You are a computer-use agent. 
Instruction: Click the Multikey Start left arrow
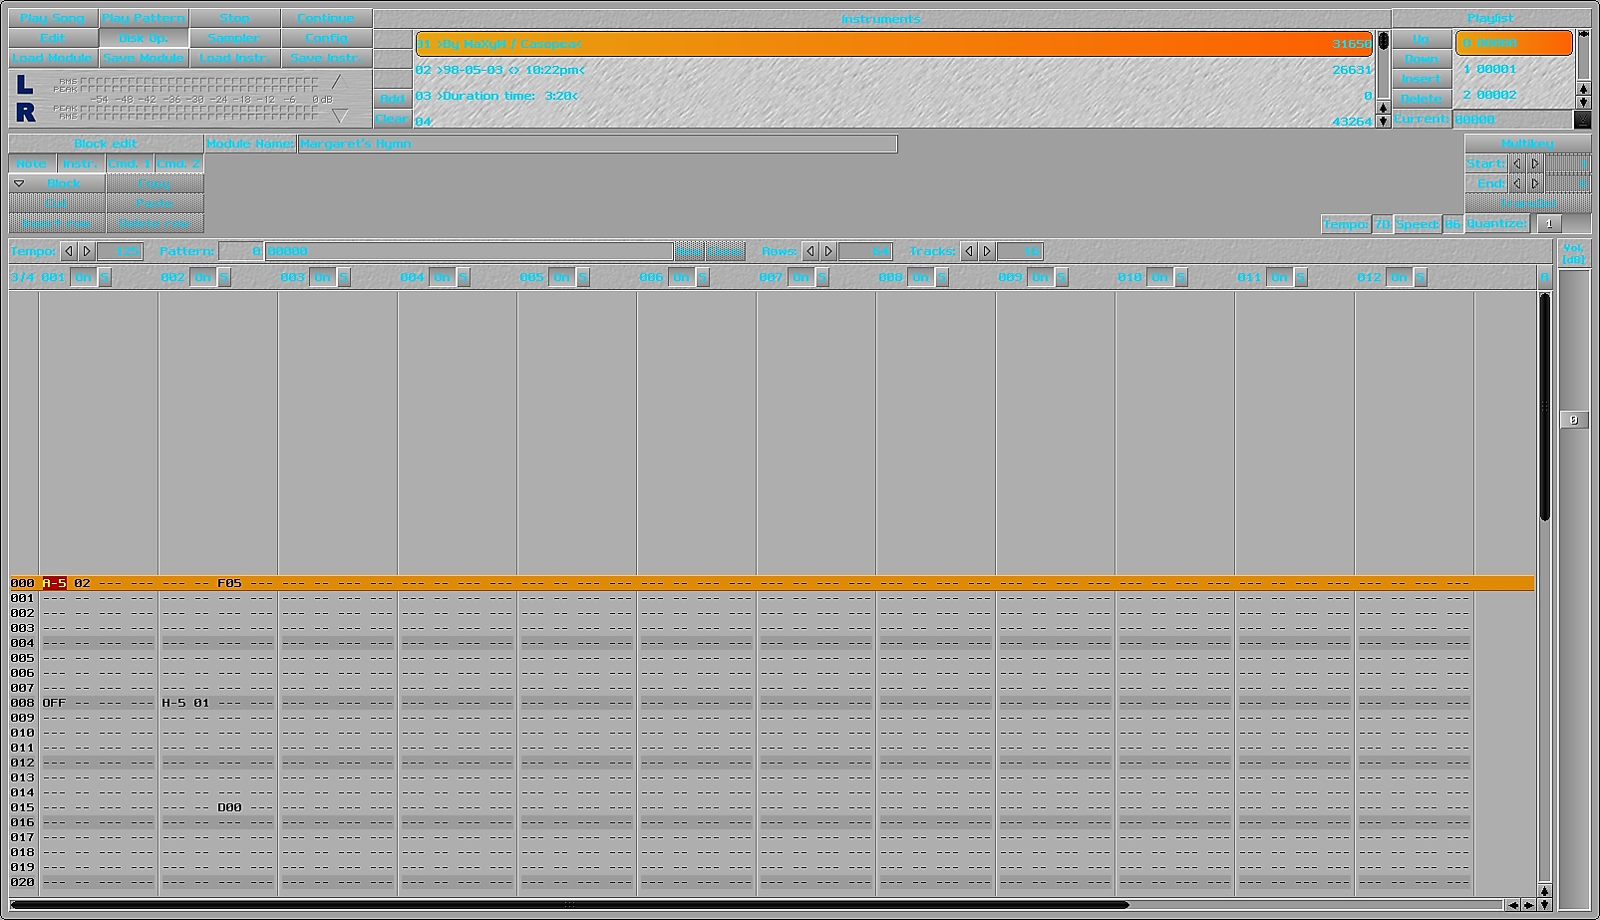pos(1516,164)
